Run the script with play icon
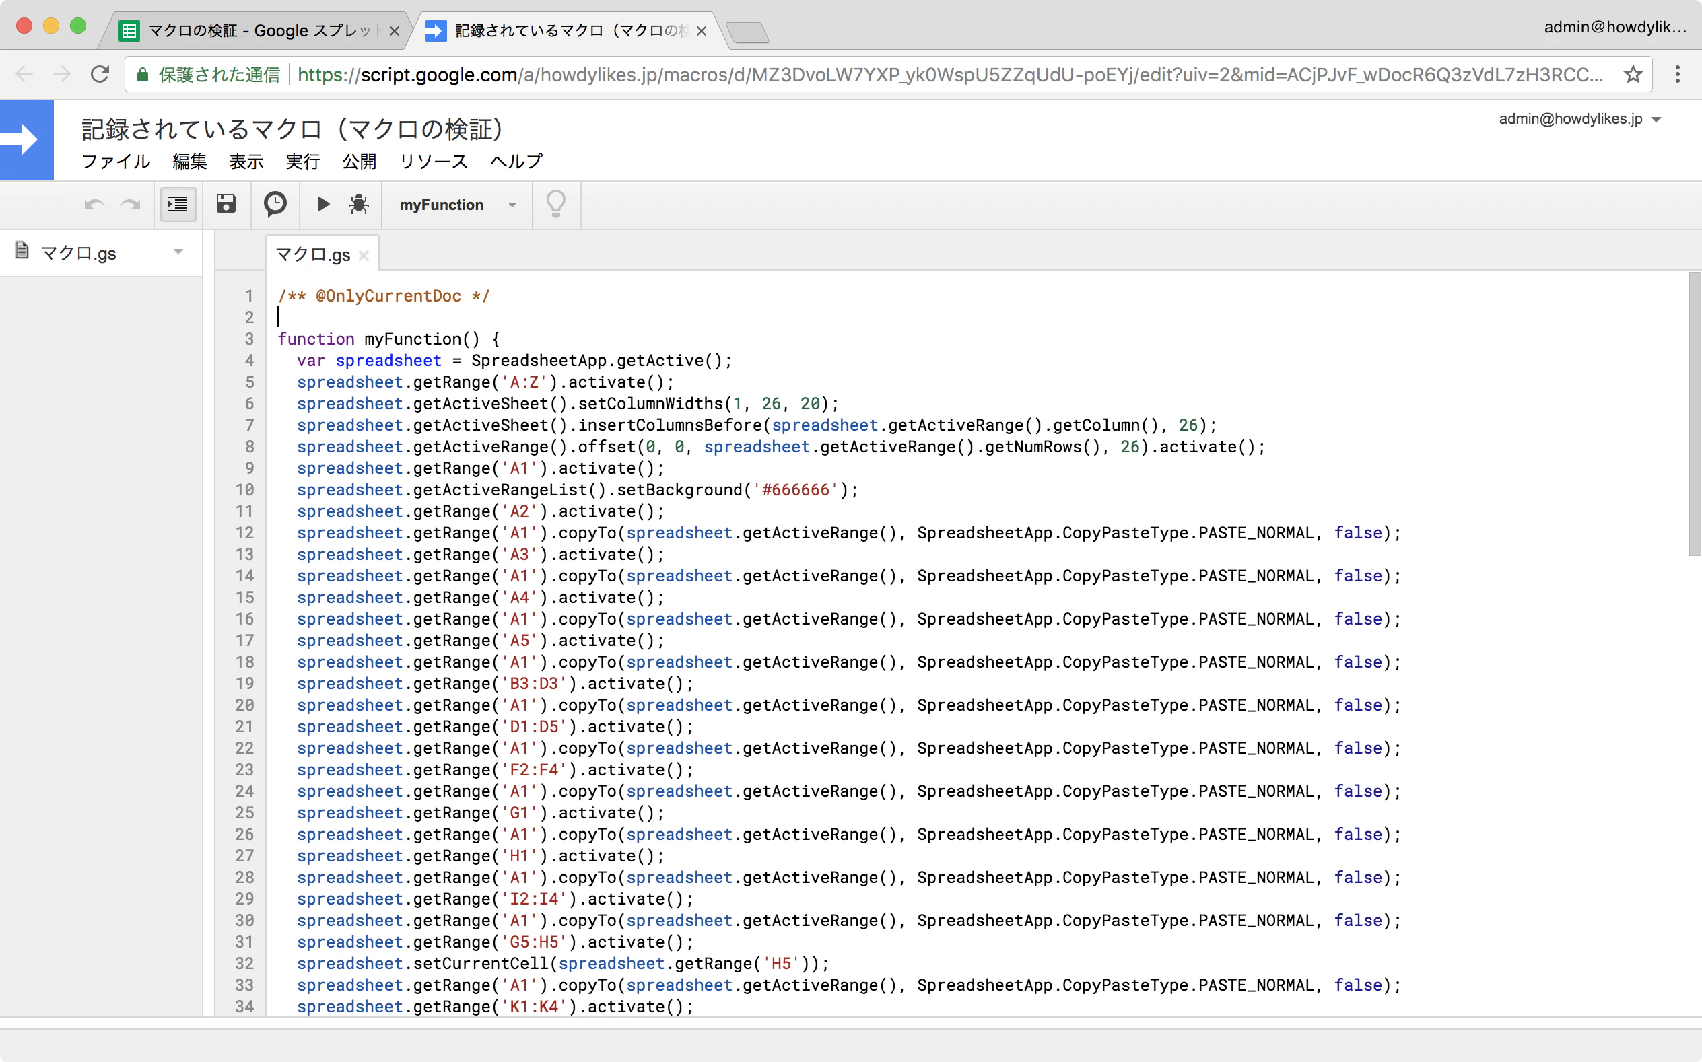Screen dimensions: 1702x1062 (x=323, y=204)
